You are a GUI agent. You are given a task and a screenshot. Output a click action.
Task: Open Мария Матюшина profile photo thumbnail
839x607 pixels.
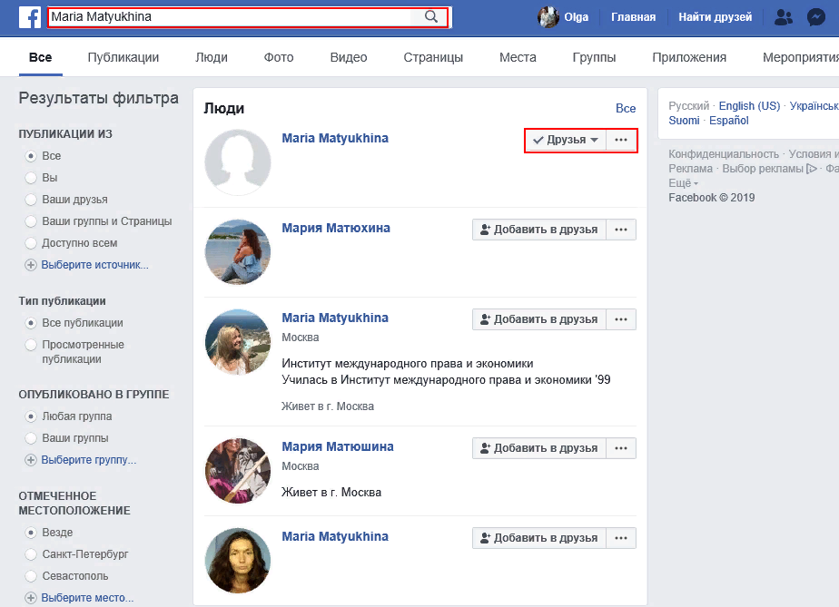coord(238,471)
